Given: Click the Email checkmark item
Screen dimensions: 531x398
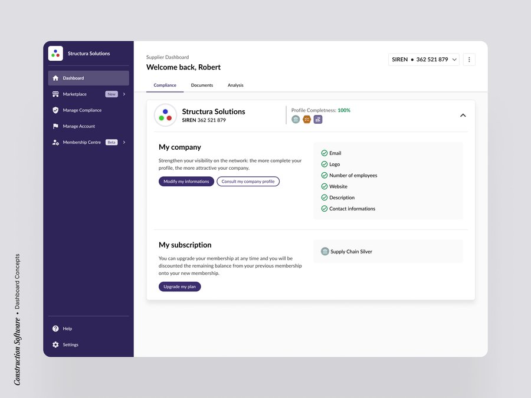Looking at the screenshot, I should [x=331, y=153].
